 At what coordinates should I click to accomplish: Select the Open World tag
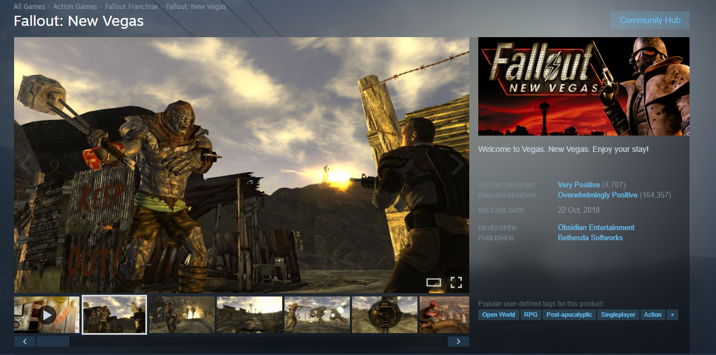tap(499, 314)
